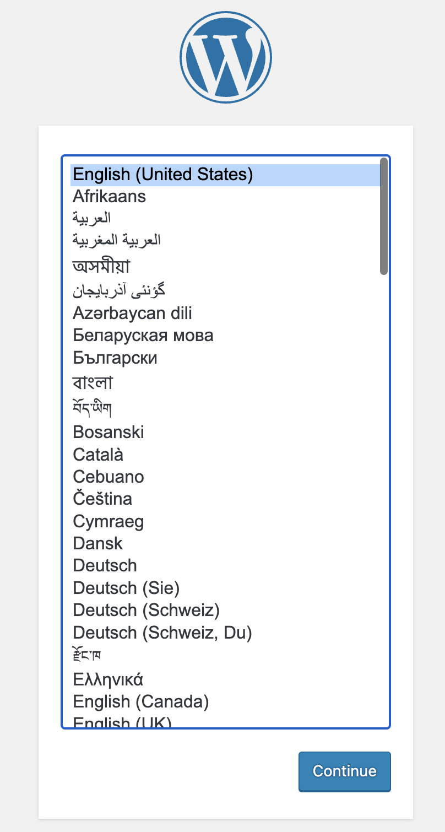Select Deutsch (Schweiz, Du) option

162,633
